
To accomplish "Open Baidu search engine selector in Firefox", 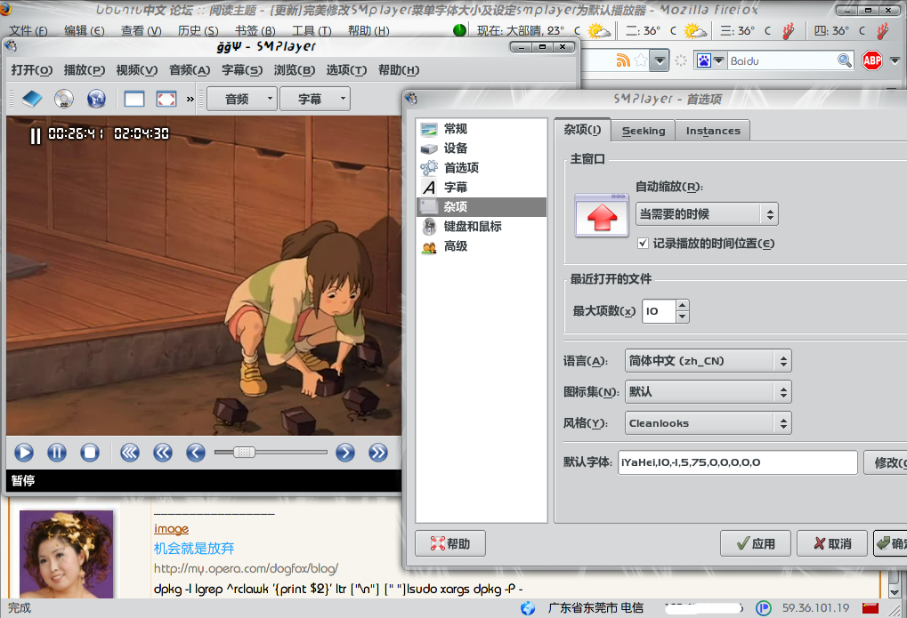I will coord(709,60).
